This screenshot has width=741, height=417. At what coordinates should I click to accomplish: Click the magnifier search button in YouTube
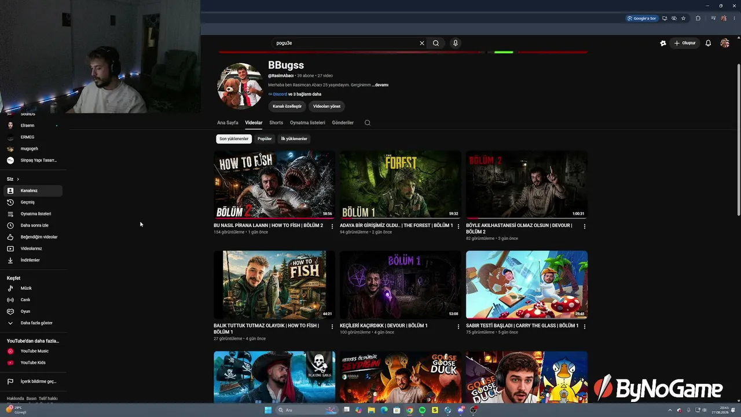click(436, 43)
